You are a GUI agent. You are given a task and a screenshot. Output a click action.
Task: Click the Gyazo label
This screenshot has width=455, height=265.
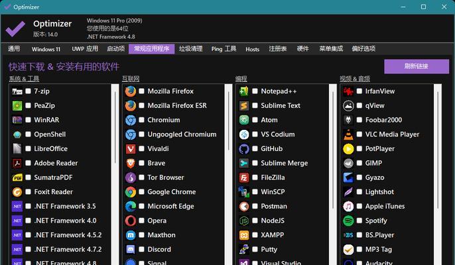375,178
